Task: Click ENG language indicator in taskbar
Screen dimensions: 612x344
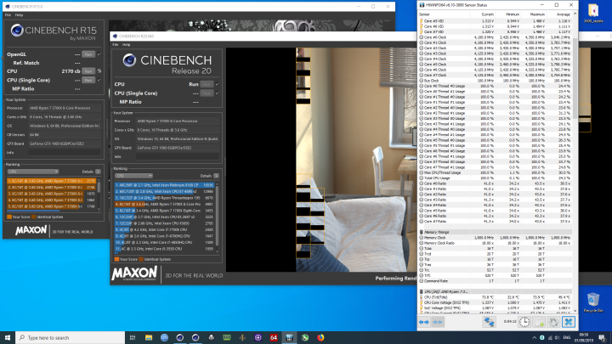Action: [567, 338]
